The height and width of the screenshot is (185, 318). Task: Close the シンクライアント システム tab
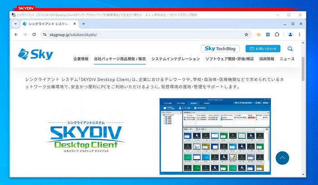[75, 24]
